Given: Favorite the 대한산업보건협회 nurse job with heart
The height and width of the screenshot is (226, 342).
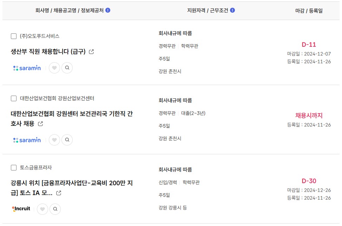Looking at the screenshot, I should tap(54, 140).
